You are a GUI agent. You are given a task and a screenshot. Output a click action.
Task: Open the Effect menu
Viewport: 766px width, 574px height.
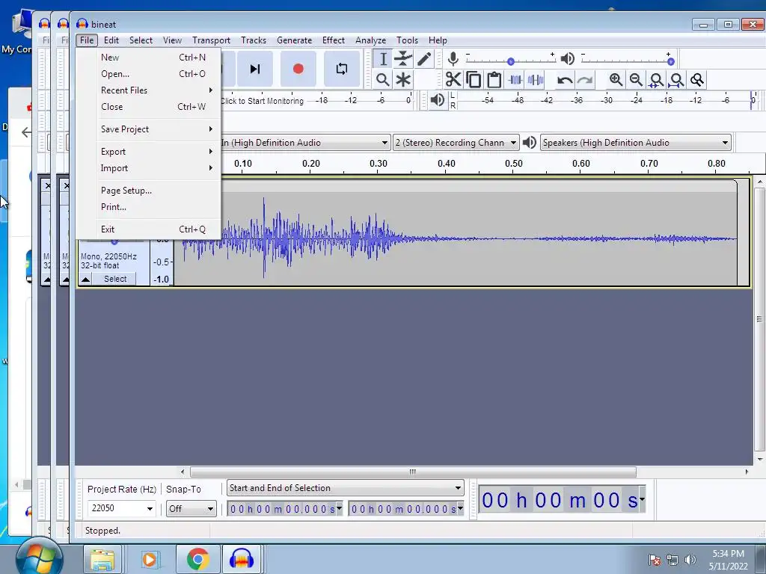point(333,40)
